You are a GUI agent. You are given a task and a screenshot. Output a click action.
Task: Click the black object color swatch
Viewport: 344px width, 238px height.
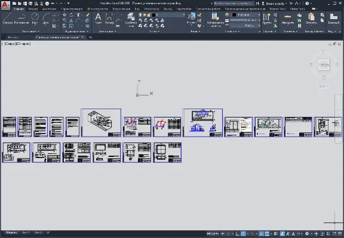point(234,15)
